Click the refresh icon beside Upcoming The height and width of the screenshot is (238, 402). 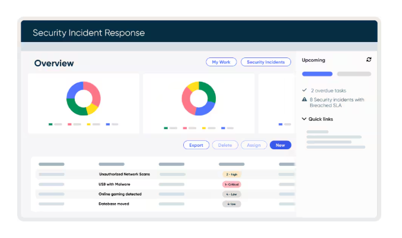click(369, 60)
